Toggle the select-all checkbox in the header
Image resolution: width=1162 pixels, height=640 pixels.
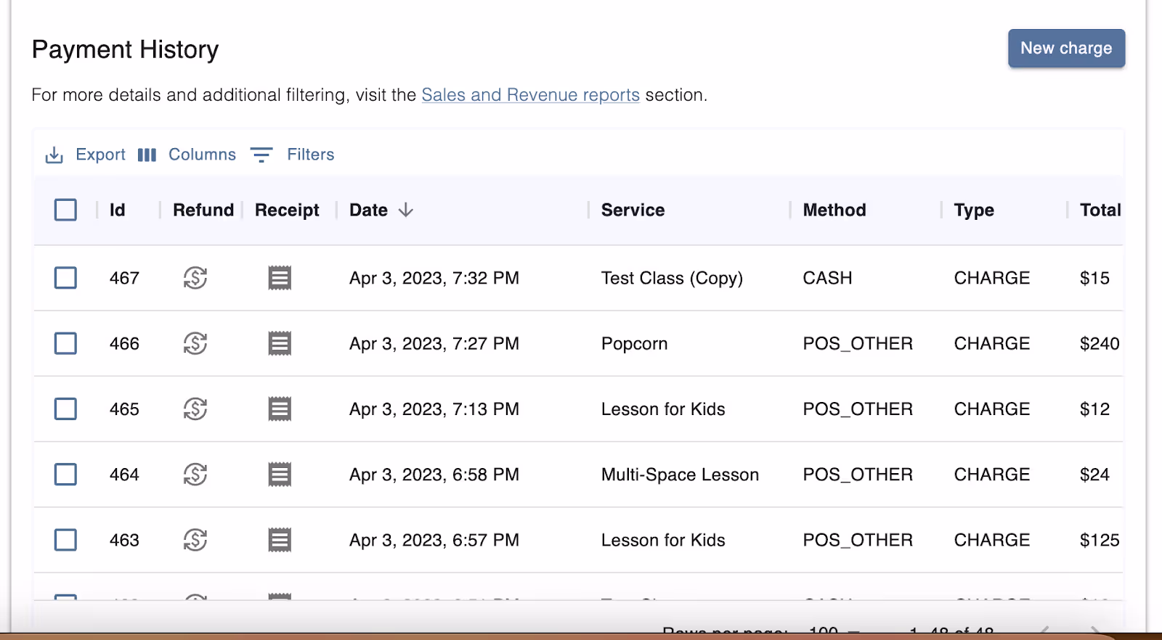[x=65, y=210]
